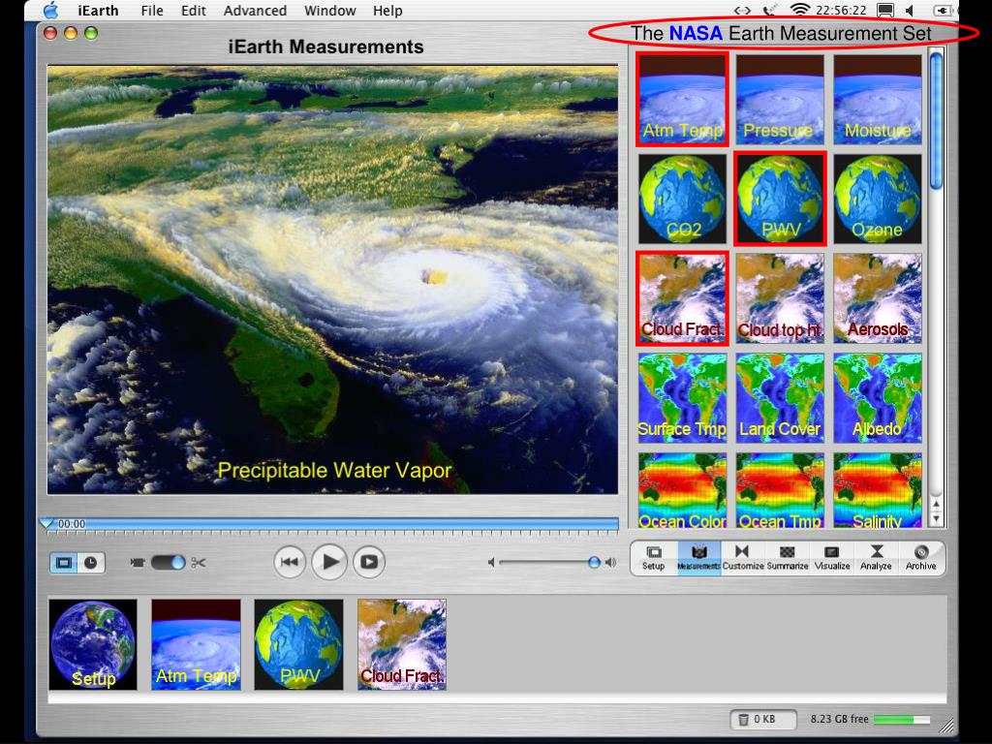The image size is (992, 744).
Task: Click the camera mode icon
Action: pyautogui.click(x=137, y=563)
